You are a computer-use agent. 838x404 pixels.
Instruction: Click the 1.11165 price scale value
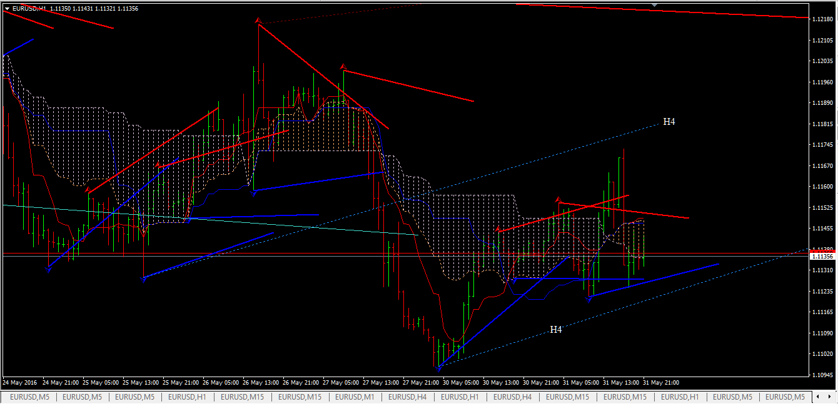click(822, 312)
